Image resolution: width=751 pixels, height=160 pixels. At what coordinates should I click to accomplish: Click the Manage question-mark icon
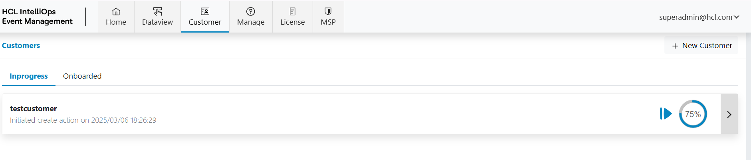click(251, 12)
